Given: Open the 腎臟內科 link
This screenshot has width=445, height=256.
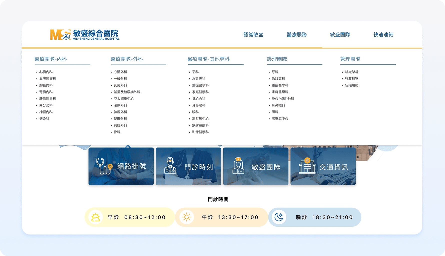Looking at the screenshot, I should click(46, 92).
